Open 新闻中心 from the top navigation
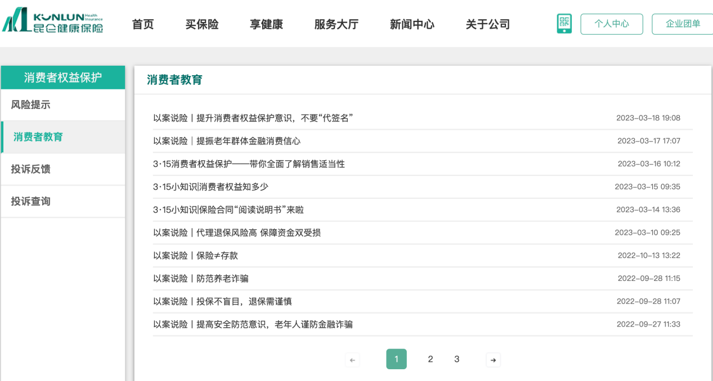 click(x=412, y=25)
